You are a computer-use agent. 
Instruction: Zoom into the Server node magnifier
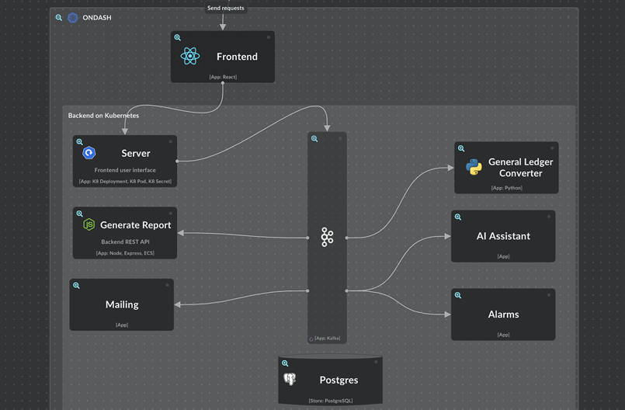[x=80, y=142]
